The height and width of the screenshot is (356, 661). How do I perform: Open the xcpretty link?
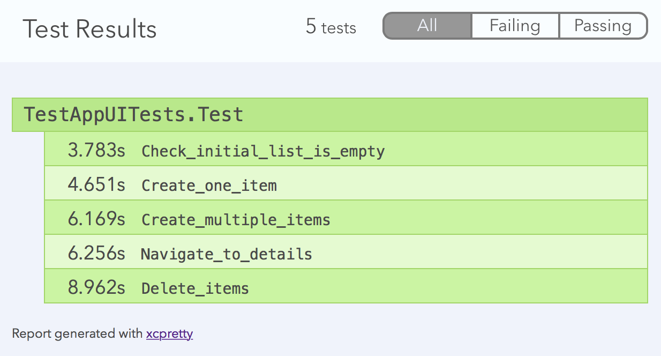pyautogui.click(x=169, y=333)
